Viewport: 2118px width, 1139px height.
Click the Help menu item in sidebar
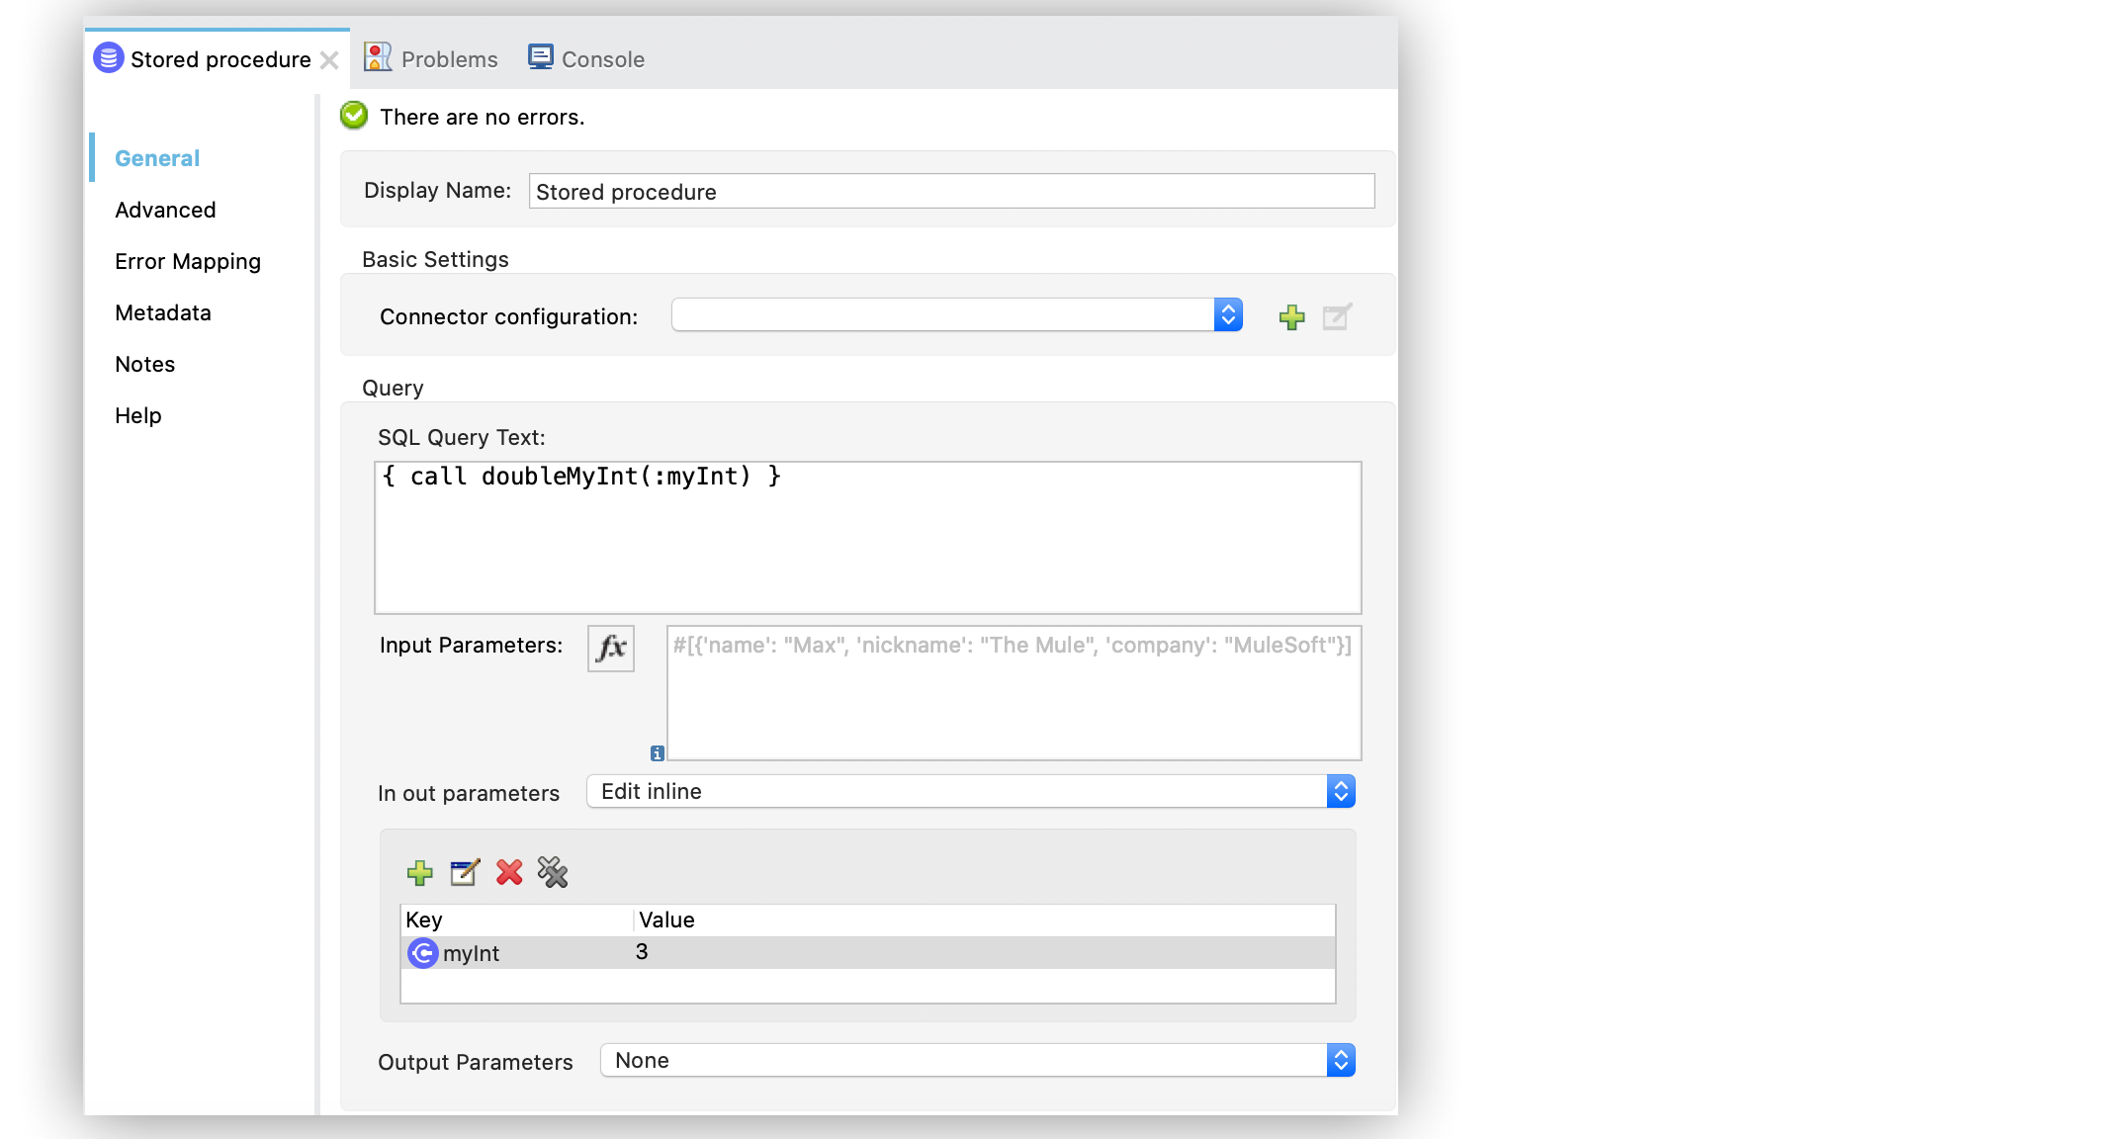[x=137, y=415]
